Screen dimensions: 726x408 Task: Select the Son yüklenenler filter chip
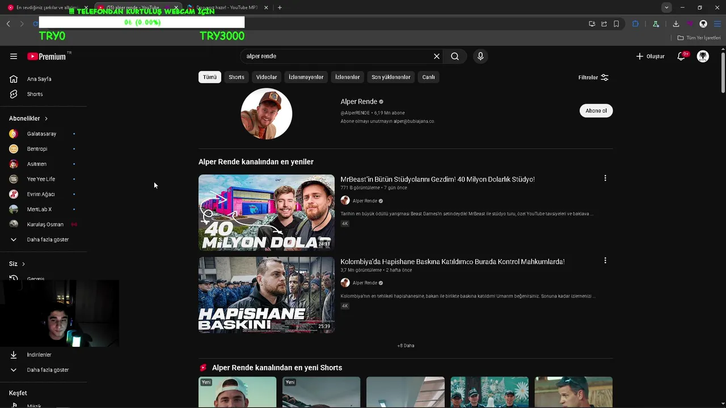[x=391, y=77]
